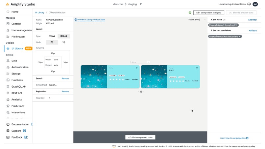Image resolution: width=265 pixels, height=149 pixels.
Task: Click the User management icon
Action: (x=8, y=30)
